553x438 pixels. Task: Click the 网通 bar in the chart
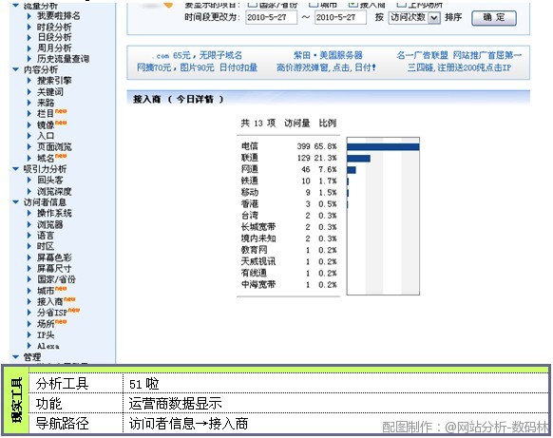352,170
